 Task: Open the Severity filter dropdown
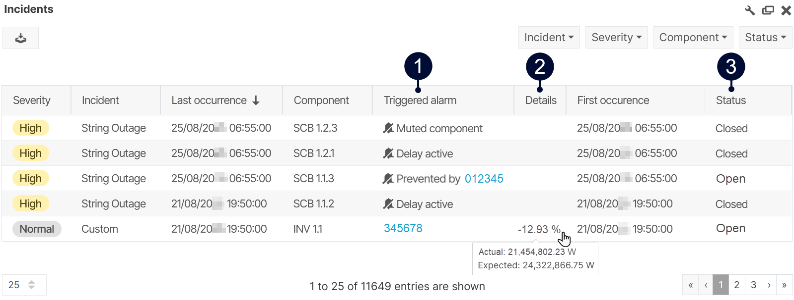(x=616, y=38)
